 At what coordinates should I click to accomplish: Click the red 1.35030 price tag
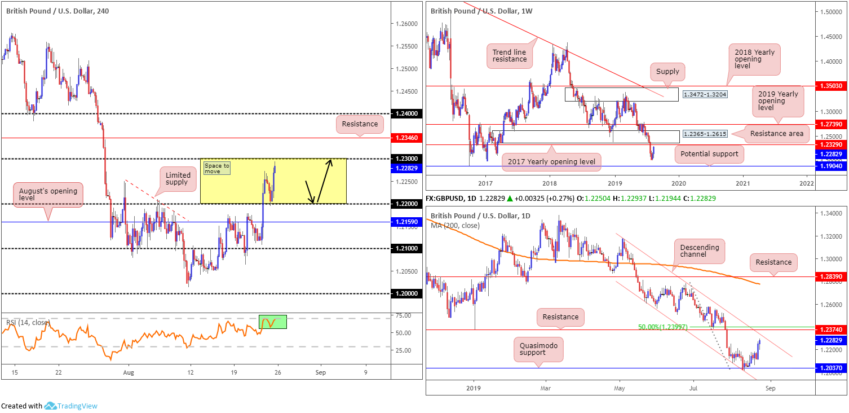pos(831,86)
